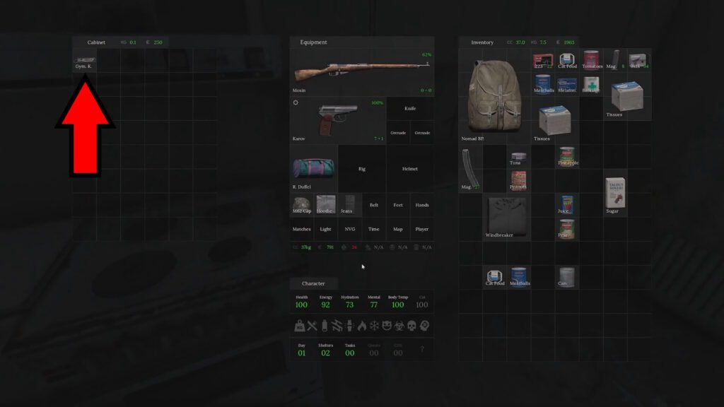This screenshot has height=407, width=724.
Task: Select the Karov pistol in the secondary slot
Action: click(338, 120)
